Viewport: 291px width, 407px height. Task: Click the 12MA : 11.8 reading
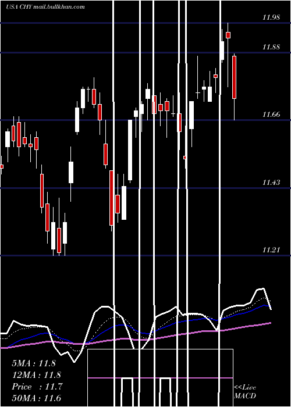36,375
